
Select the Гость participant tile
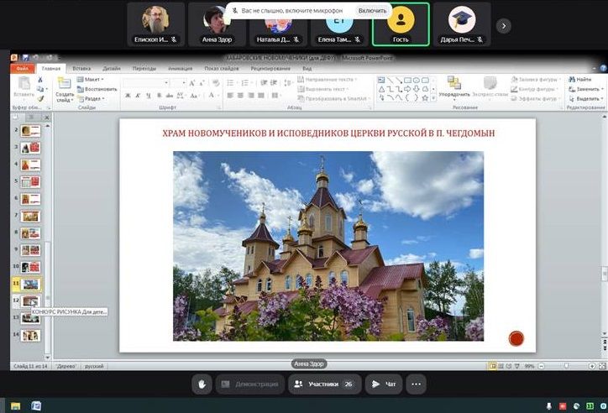pyautogui.click(x=401, y=24)
